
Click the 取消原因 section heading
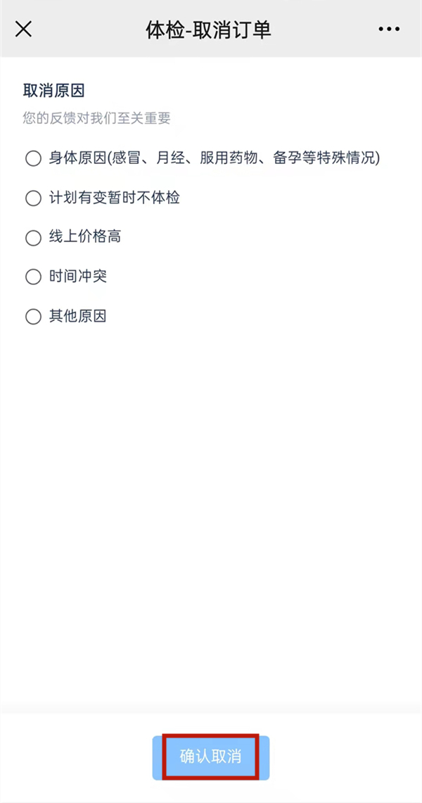pos(53,91)
